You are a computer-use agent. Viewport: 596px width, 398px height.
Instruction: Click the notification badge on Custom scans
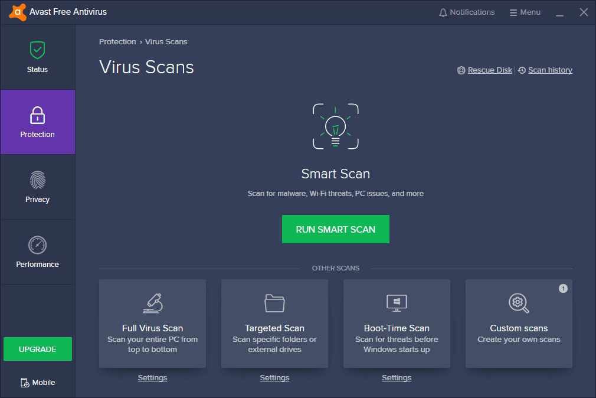click(563, 289)
